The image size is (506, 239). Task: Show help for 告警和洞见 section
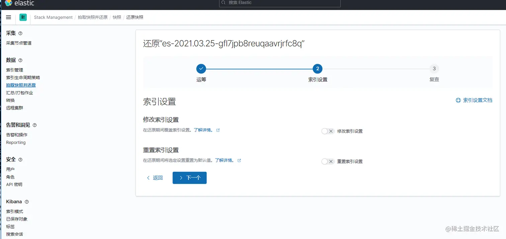click(x=34, y=125)
